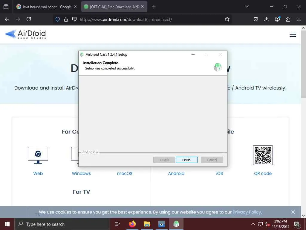Screen dimensions: 306x230
Task: Click the taskbar search box
Action: pyautogui.click(x=62, y=224)
